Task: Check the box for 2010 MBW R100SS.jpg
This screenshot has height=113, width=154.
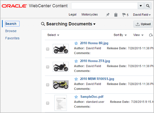Action: (x=48, y=85)
